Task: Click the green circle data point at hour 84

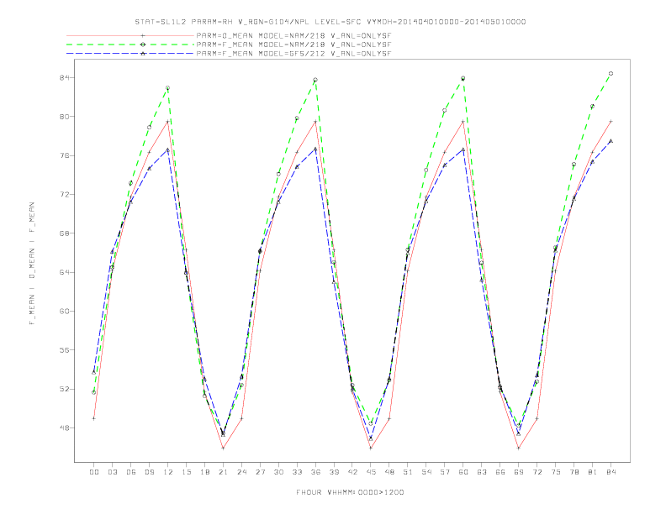Action: coord(610,73)
